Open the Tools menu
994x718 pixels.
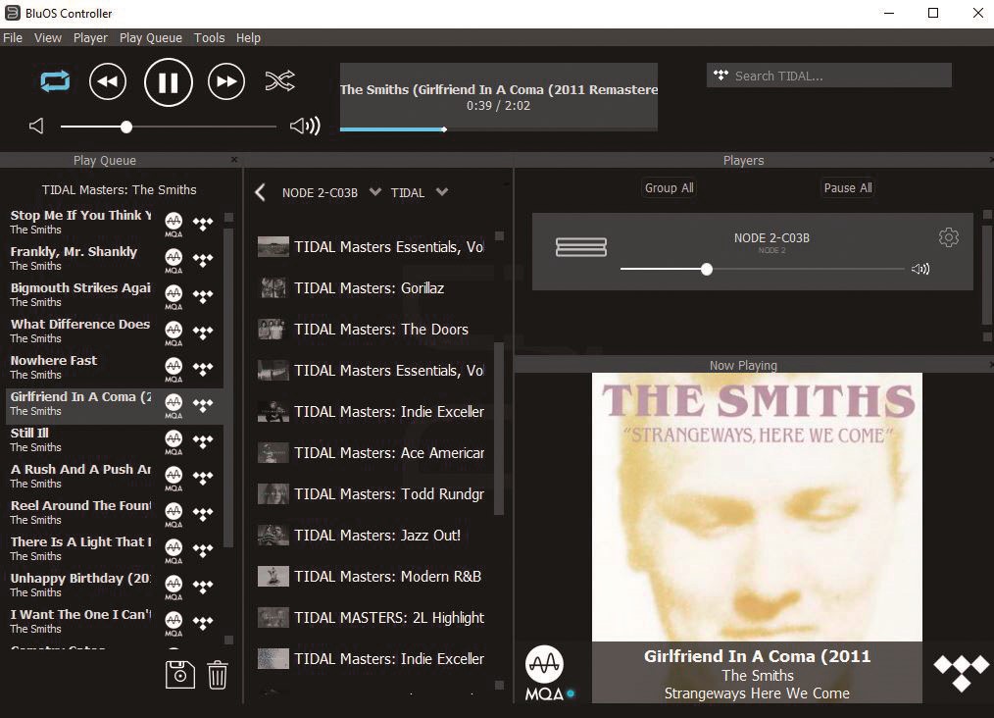point(209,37)
